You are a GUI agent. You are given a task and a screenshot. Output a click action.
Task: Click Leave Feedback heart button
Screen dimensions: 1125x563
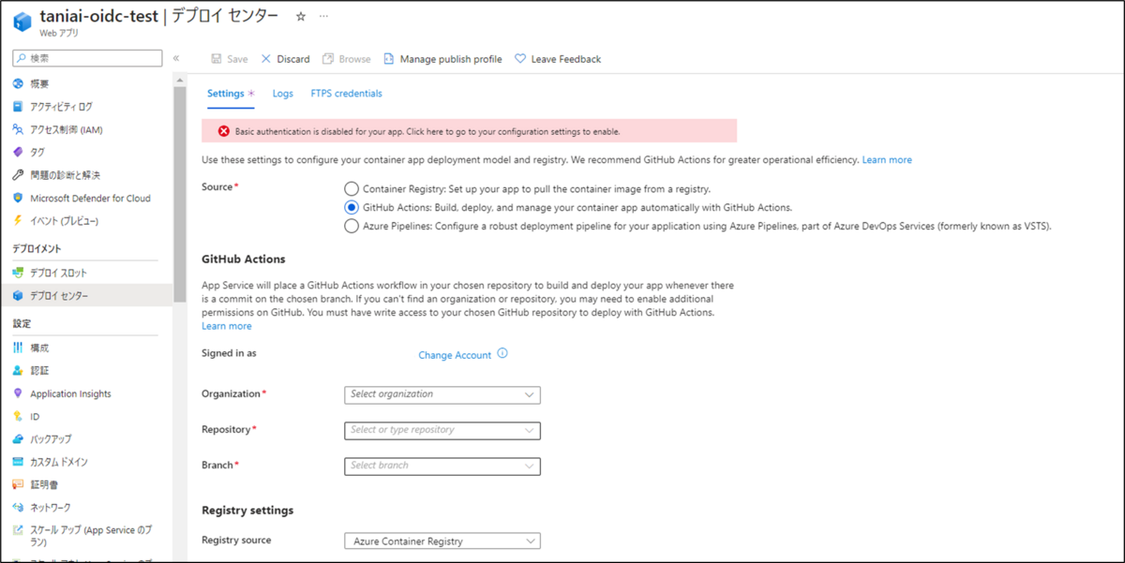[558, 59]
